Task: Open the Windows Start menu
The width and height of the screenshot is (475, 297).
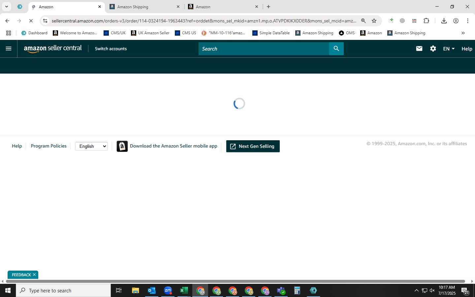Action: click(x=8, y=290)
